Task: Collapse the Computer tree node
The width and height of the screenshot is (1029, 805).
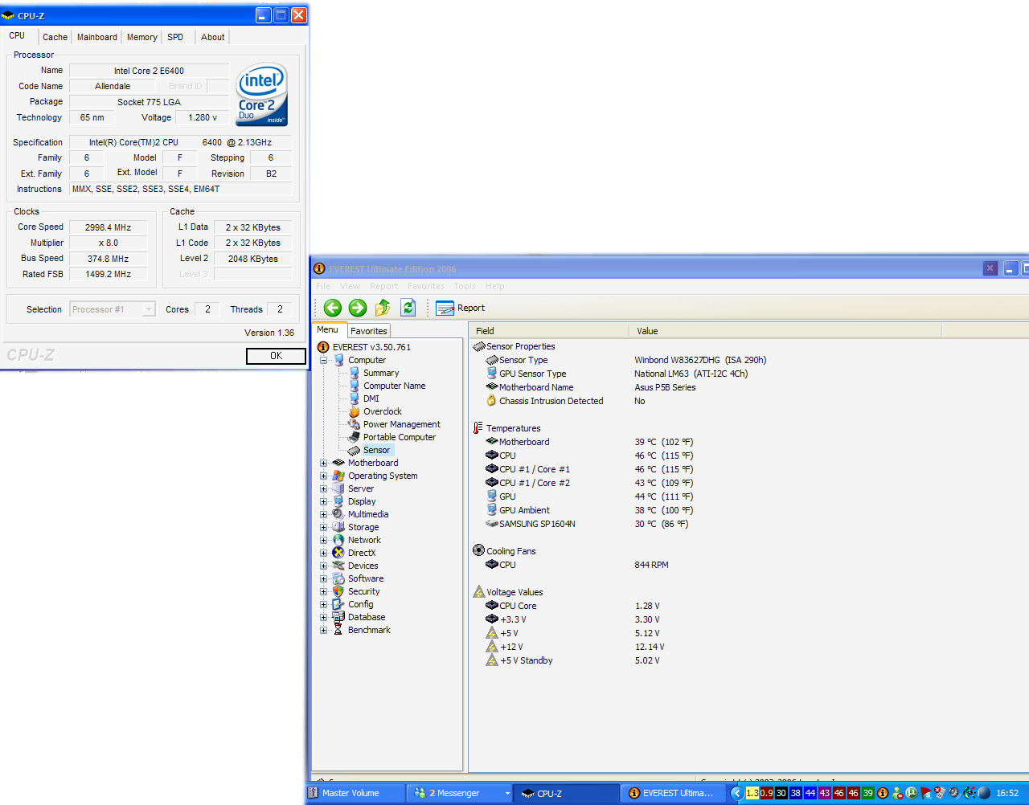Action: (x=323, y=360)
